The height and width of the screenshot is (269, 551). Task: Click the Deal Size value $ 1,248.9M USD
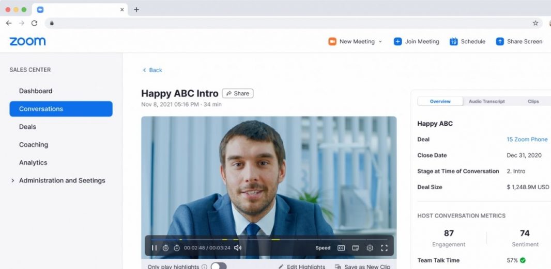click(527, 187)
